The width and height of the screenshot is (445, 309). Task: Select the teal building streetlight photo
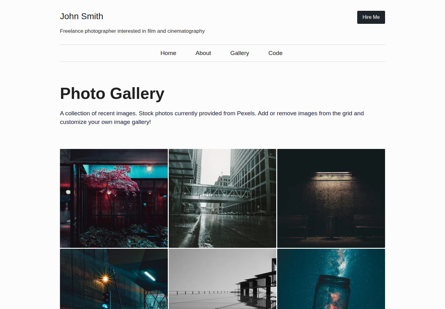pyautogui.click(x=114, y=279)
